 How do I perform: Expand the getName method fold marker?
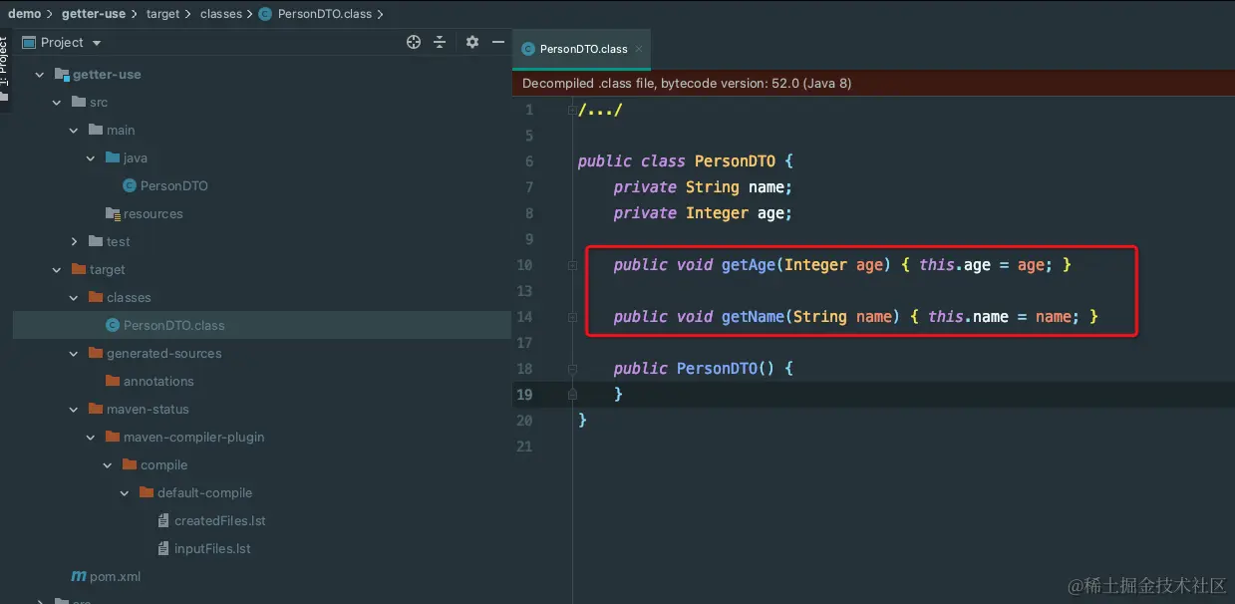pos(571,317)
